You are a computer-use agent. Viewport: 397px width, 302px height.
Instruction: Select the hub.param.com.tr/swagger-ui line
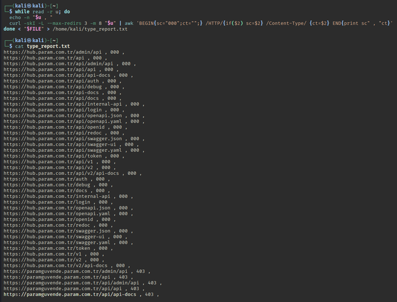(x=65, y=237)
